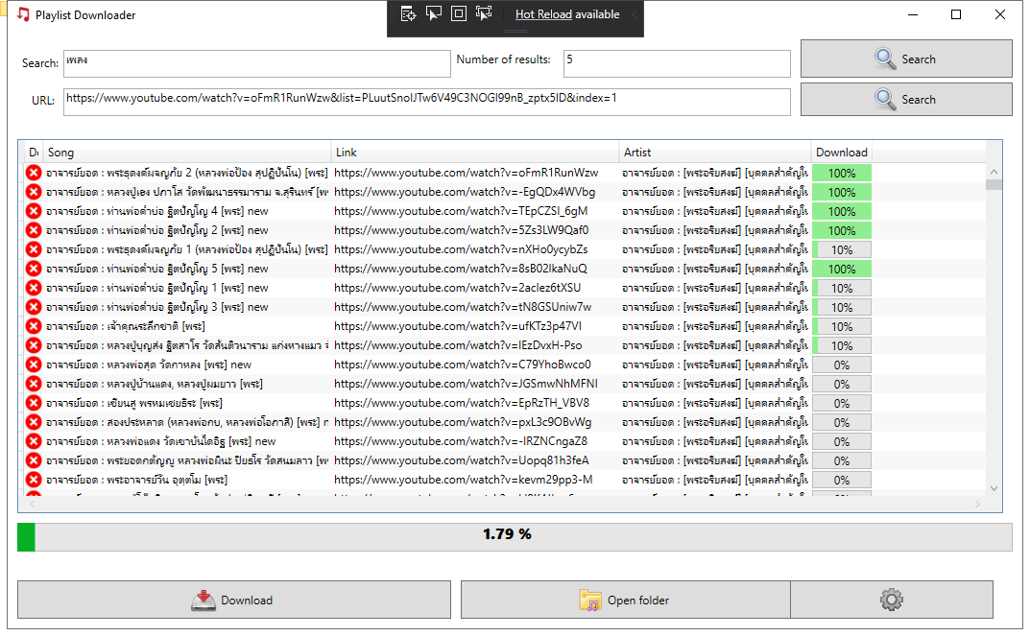Remove row with link ending nXHo0ycybZs
The image size is (1030, 636).
[x=34, y=249]
